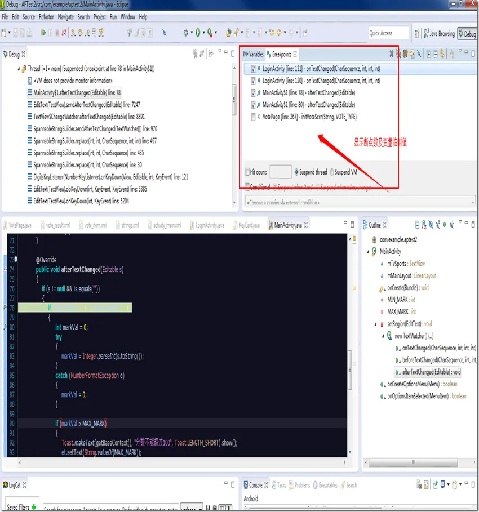479x512 pixels.
Task: Uncheck LoginActivity line 131 breakpoint
Action: (x=254, y=69)
